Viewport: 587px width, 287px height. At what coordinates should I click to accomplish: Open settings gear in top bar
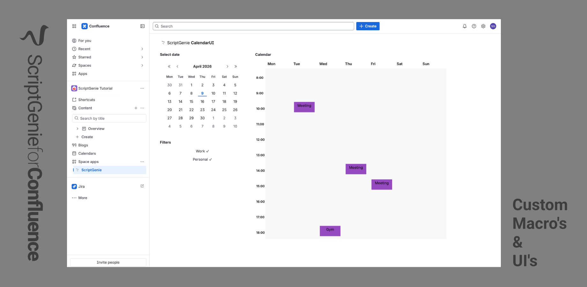point(483,26)
